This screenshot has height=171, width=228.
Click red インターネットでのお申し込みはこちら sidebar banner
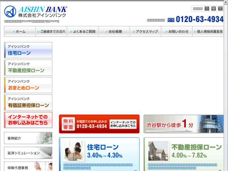(28, 120)
